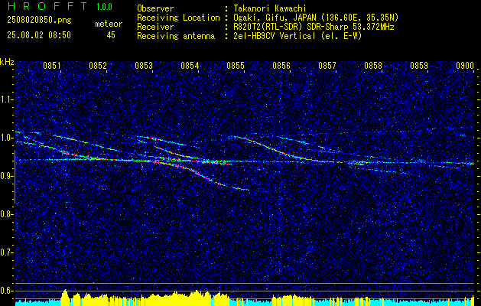Click the 0852 time marker
481x306 pixels.
click(98, 66)
